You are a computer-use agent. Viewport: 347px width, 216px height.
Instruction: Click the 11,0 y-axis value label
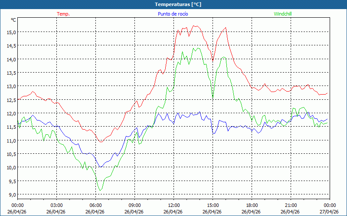[11, 140]
